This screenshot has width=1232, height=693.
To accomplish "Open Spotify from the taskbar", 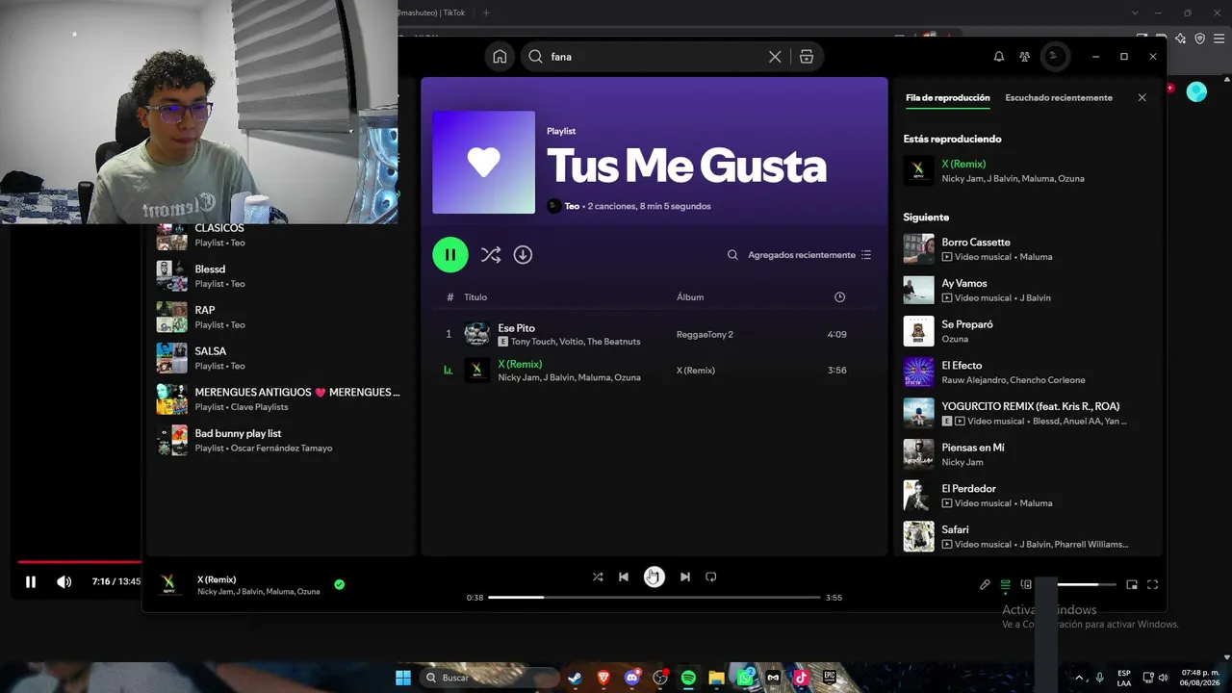I will click(688, 678).
